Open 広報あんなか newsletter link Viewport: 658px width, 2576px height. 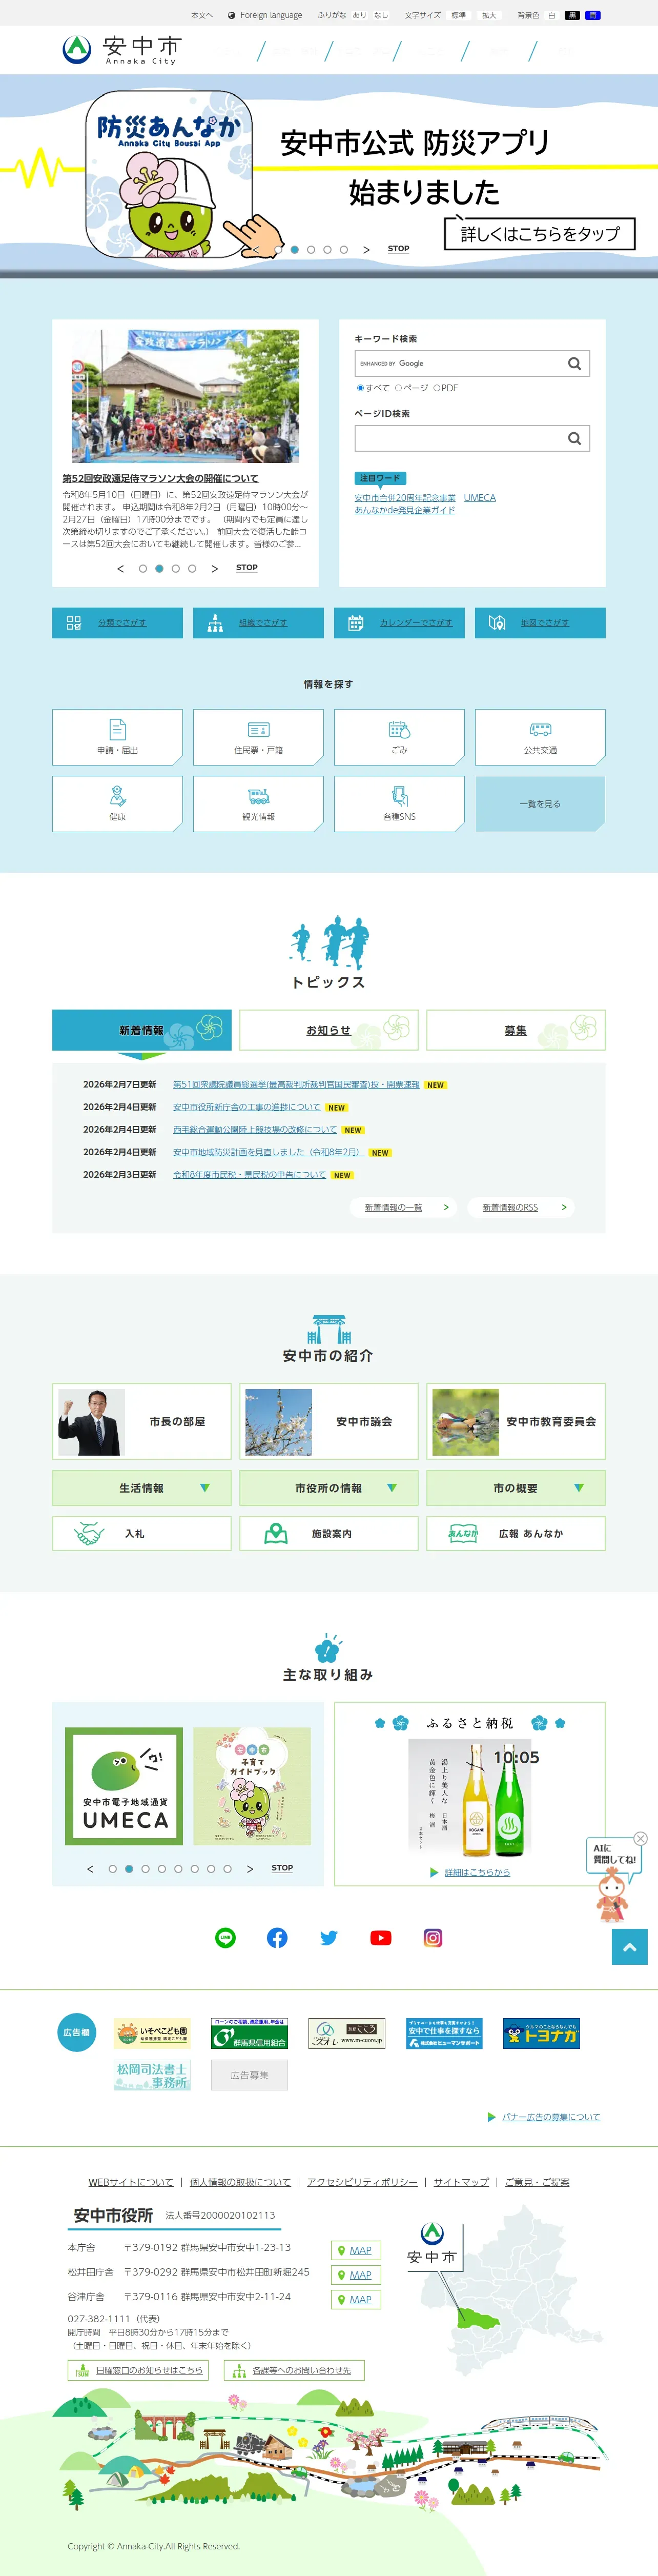coord(516,1533)
